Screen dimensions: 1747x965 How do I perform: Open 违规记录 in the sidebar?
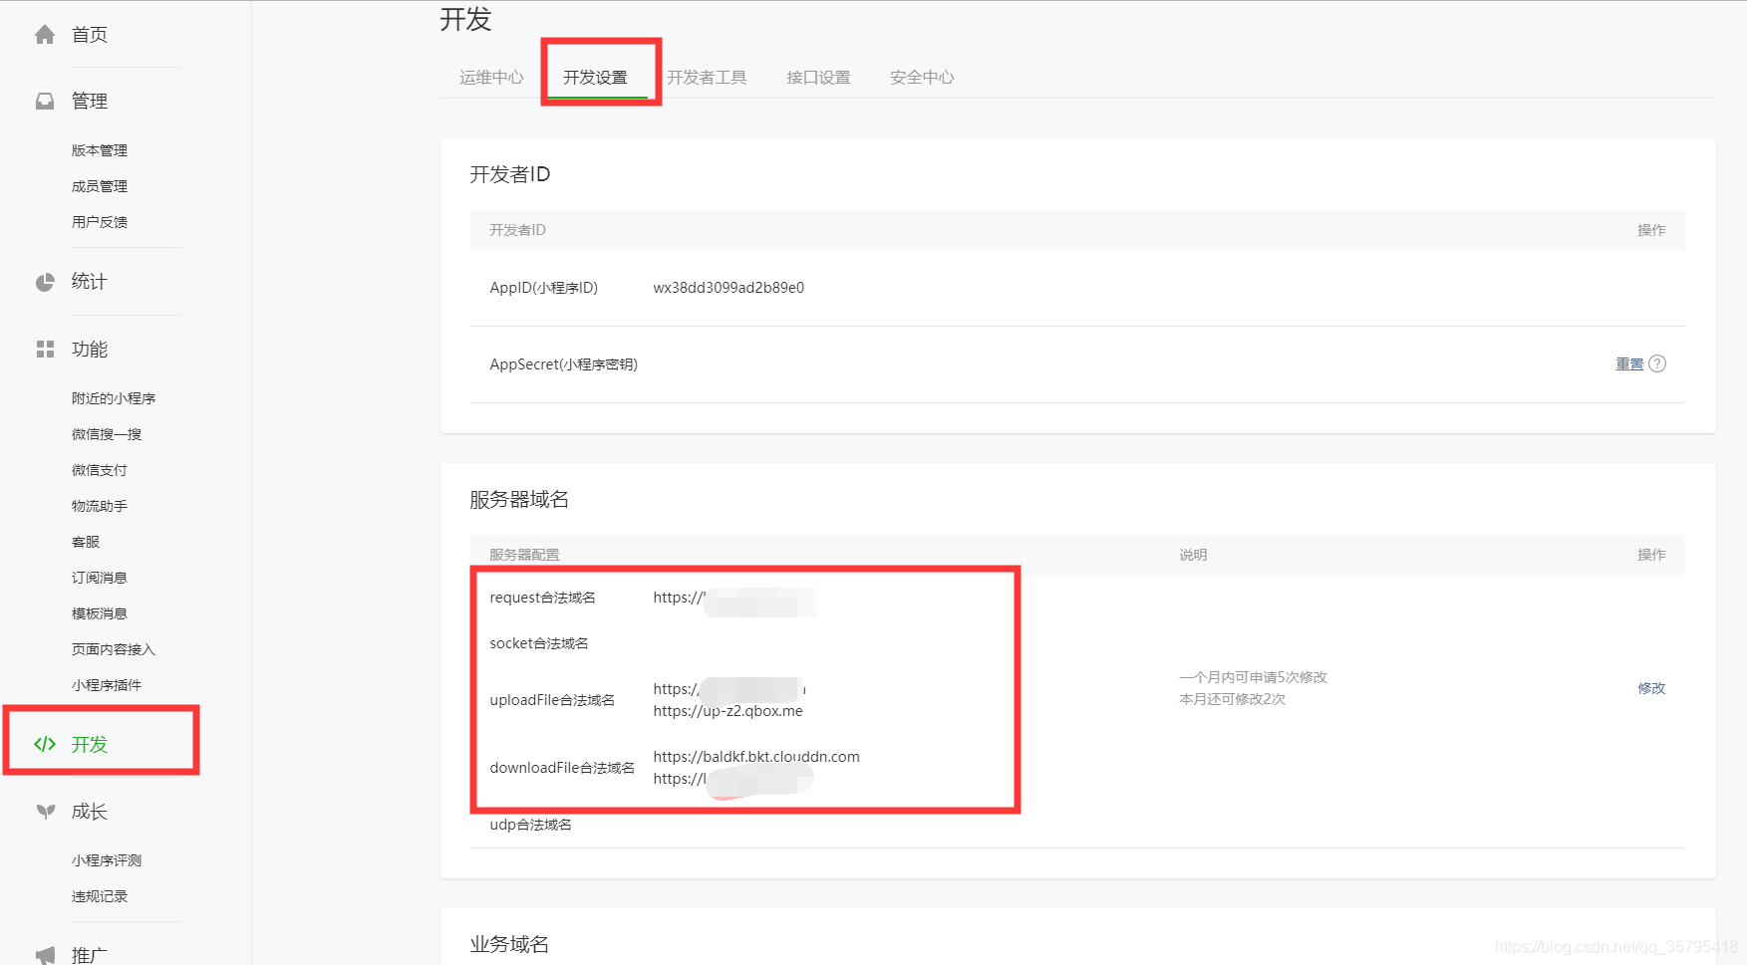100,896
